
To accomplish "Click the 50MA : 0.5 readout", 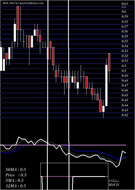I will [16, 170].
